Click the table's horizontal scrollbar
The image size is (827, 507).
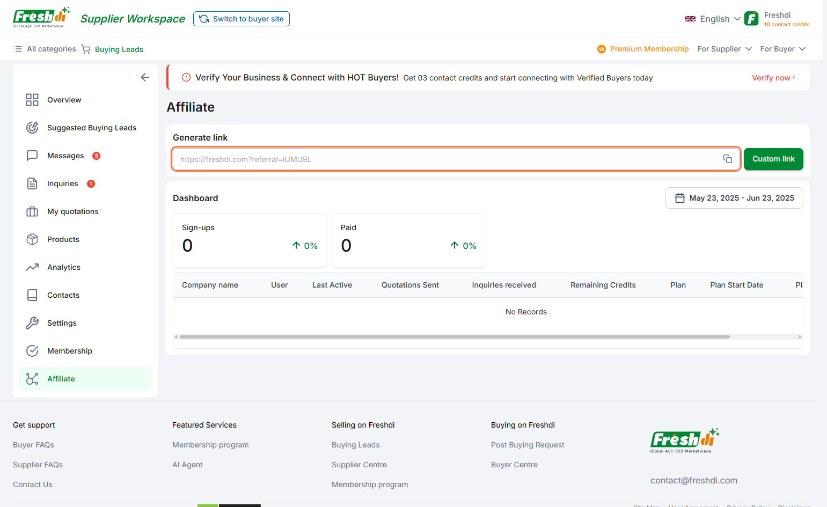(454, 337)
